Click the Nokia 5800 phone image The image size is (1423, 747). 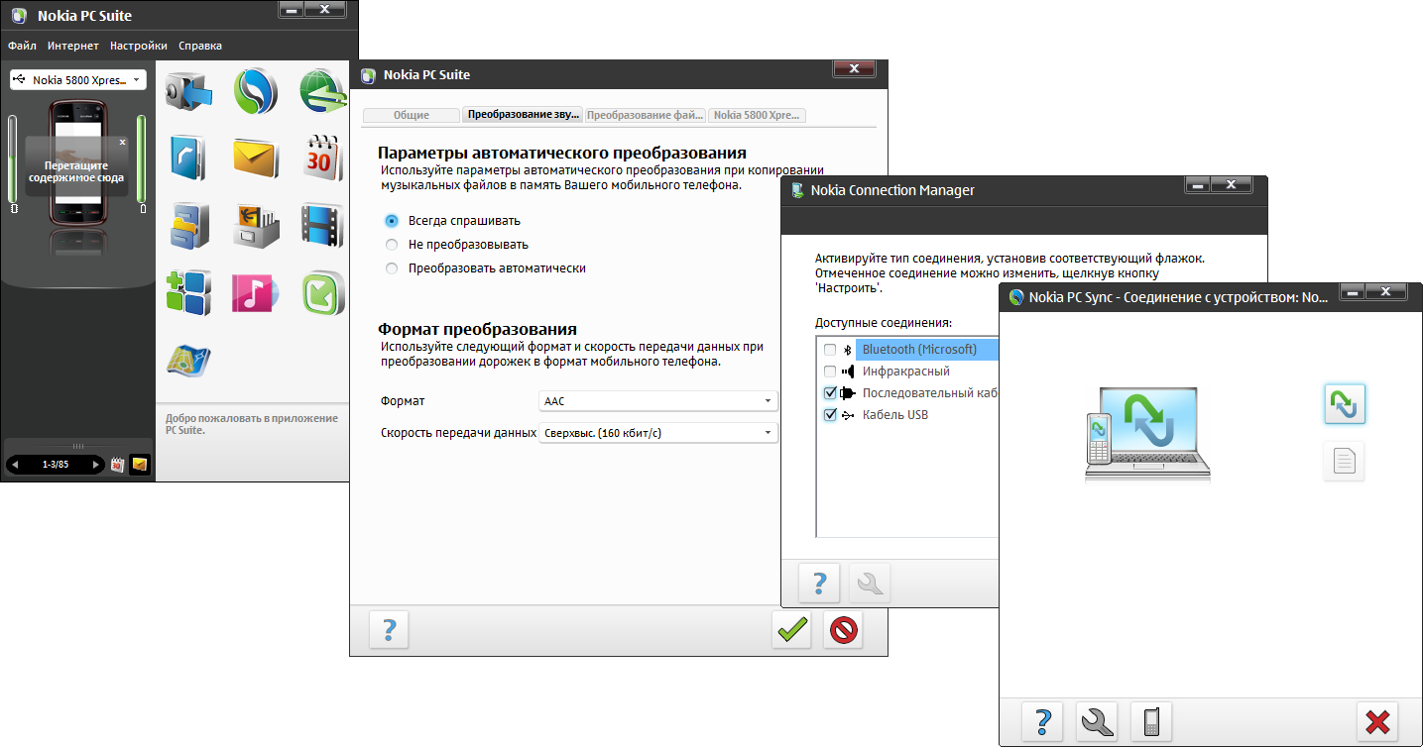[78, 162]
